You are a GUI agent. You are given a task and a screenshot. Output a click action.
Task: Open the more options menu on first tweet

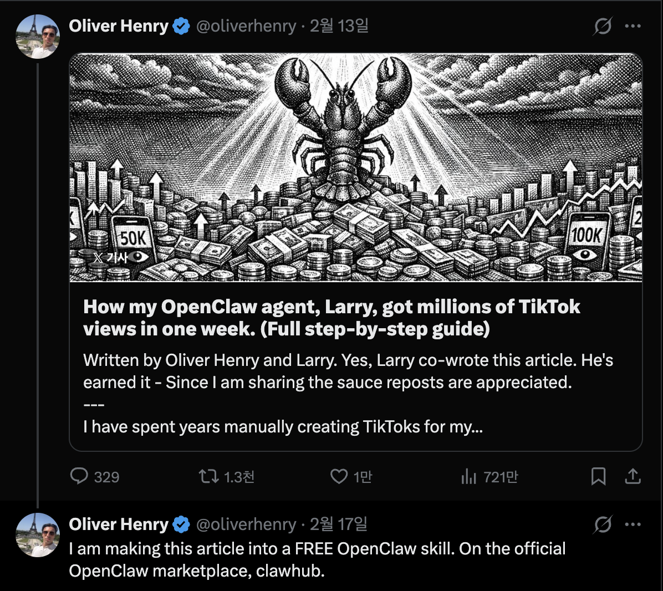coord(633,26)
